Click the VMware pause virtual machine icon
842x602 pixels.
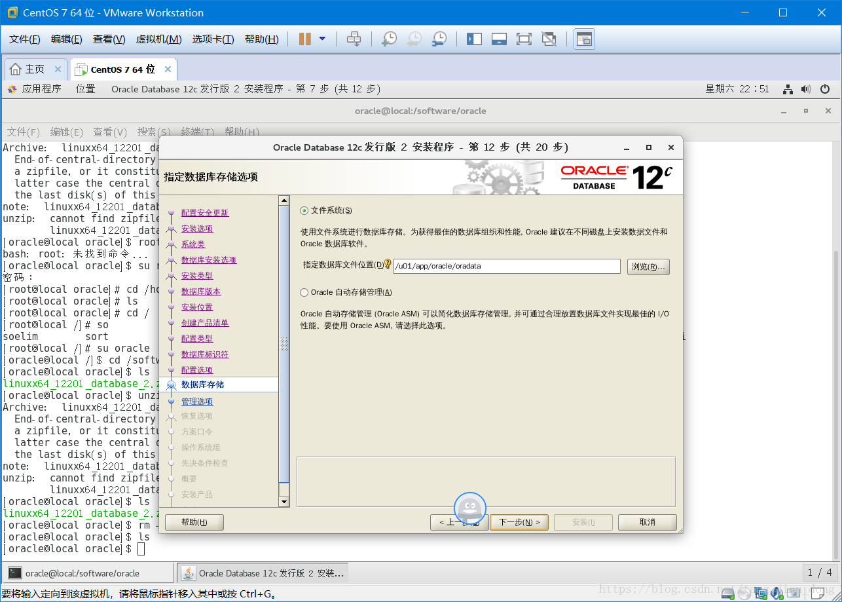(304, 39)
